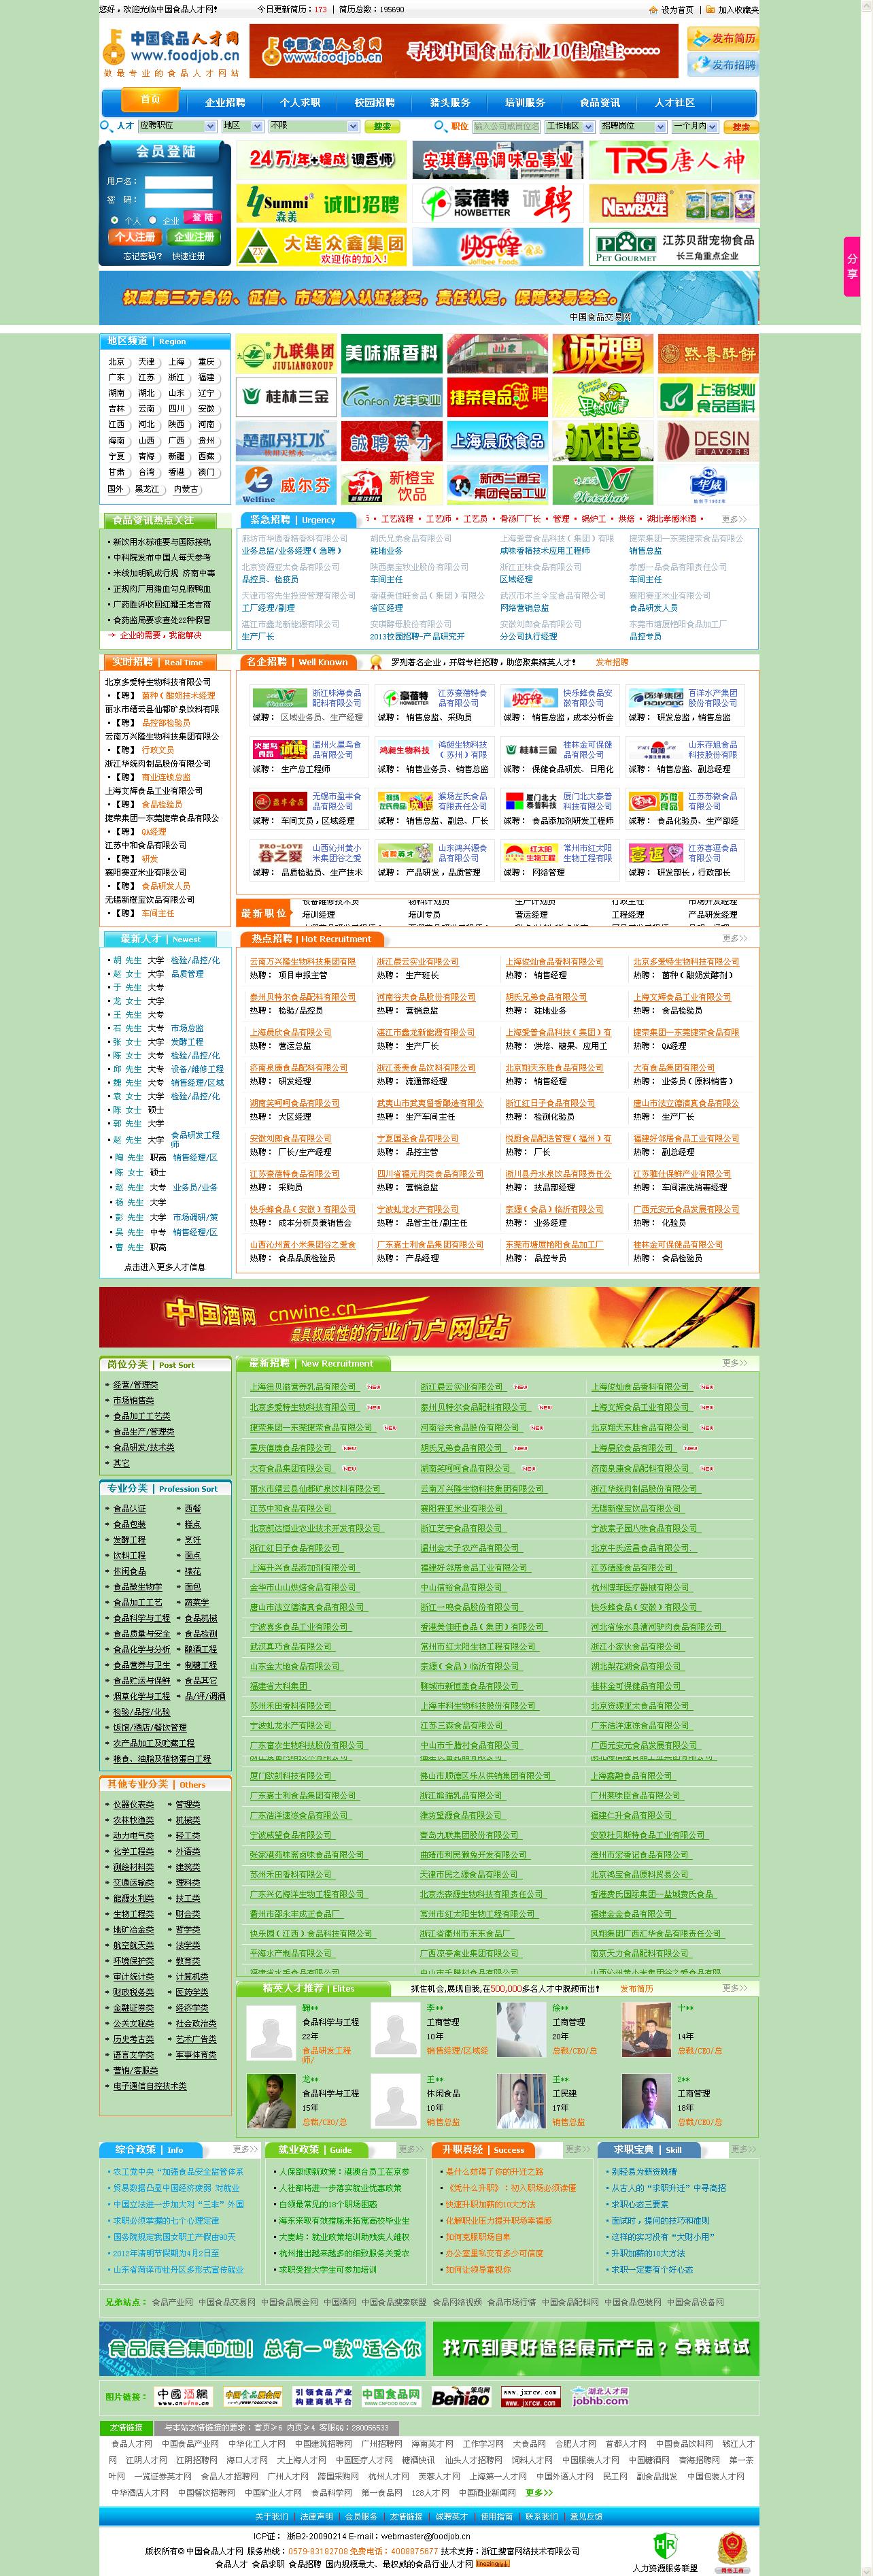
Task: Open the 龙** elite candidate photo
Action: click(271, 2101)
